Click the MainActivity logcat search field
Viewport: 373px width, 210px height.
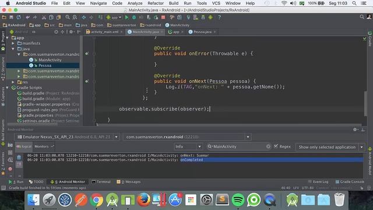[x=239, y=146]
